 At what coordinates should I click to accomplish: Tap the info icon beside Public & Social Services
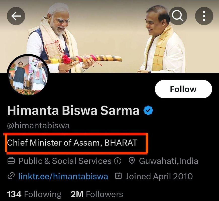pos(117,161)
